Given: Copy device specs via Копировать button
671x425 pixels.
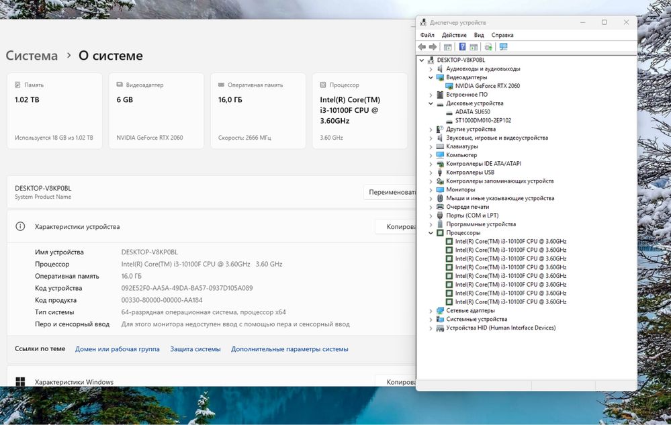Looking at the screenshot, I should tap(396, 227).
